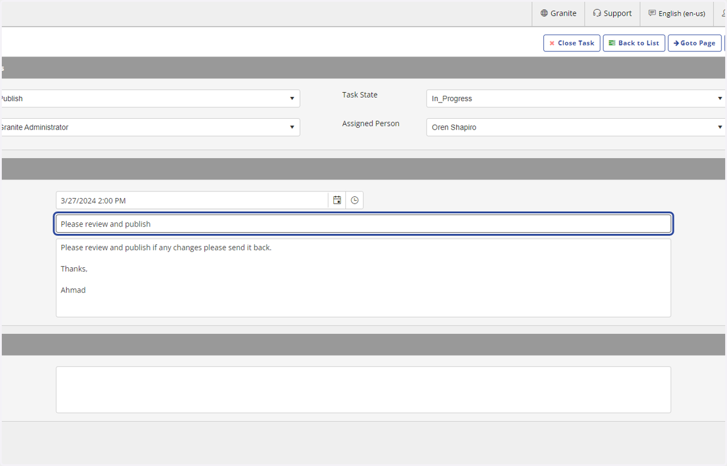Click the date field showing 3/27/2024 2:00 PM
The height and width of the screenshot is (466, 727).
point(192,201)
